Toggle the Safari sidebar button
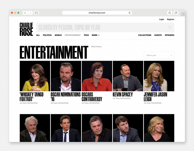The image size is (194, 151). coord(37,13)
